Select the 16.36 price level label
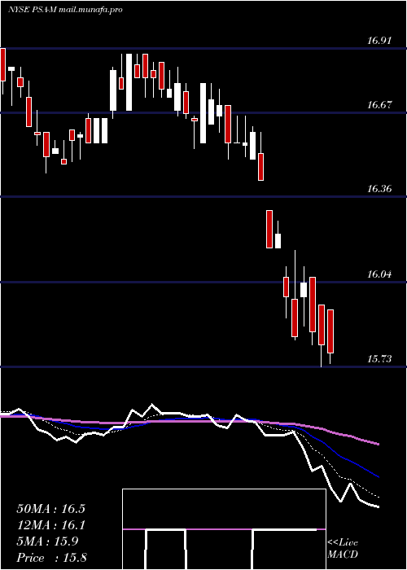Image resolution: width=407 pixels, height=570 pixels. click(x=379, y=189)
